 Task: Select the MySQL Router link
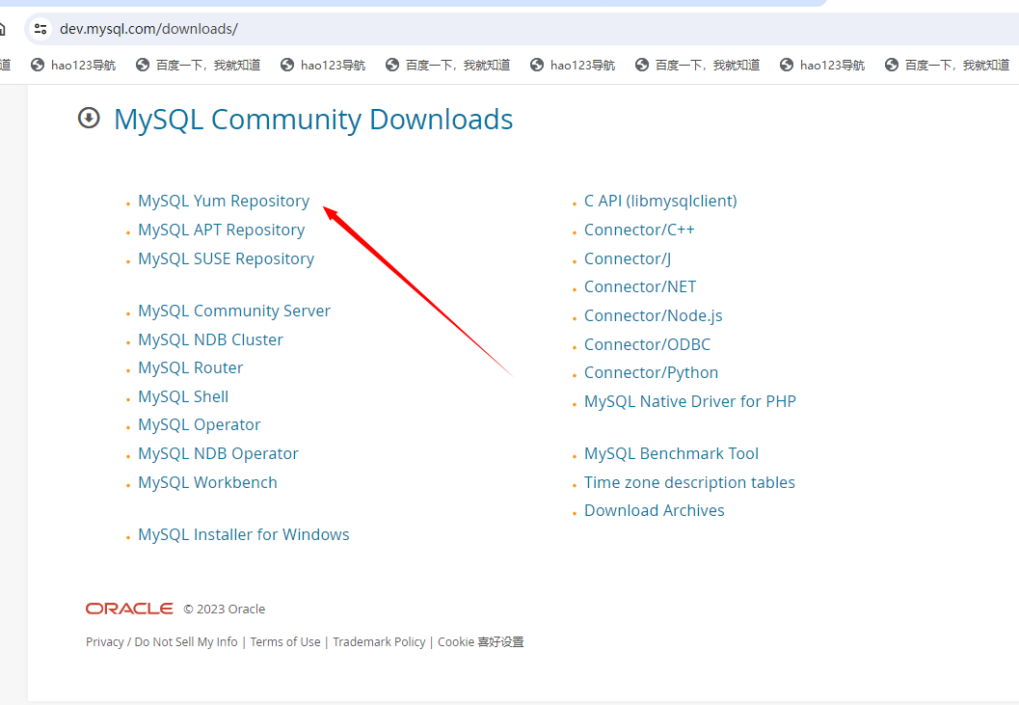point(191,367)
